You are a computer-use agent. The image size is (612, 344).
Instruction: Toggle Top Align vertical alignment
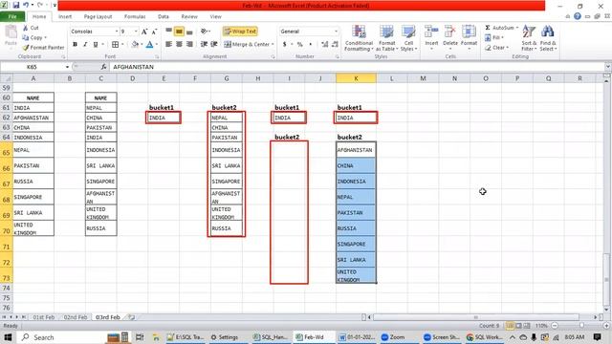(168, 32)
